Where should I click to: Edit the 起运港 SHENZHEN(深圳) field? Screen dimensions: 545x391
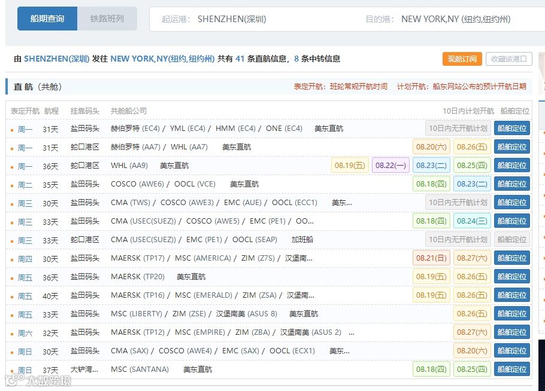click(232, 19)
